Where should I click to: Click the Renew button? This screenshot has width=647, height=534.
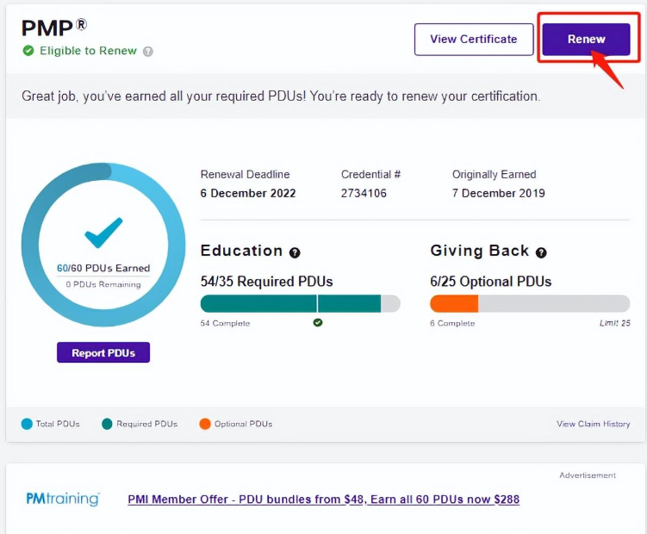(x=586, y=39)
